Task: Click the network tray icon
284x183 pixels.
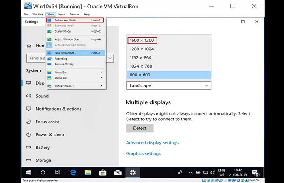Action: click(205, 173)
